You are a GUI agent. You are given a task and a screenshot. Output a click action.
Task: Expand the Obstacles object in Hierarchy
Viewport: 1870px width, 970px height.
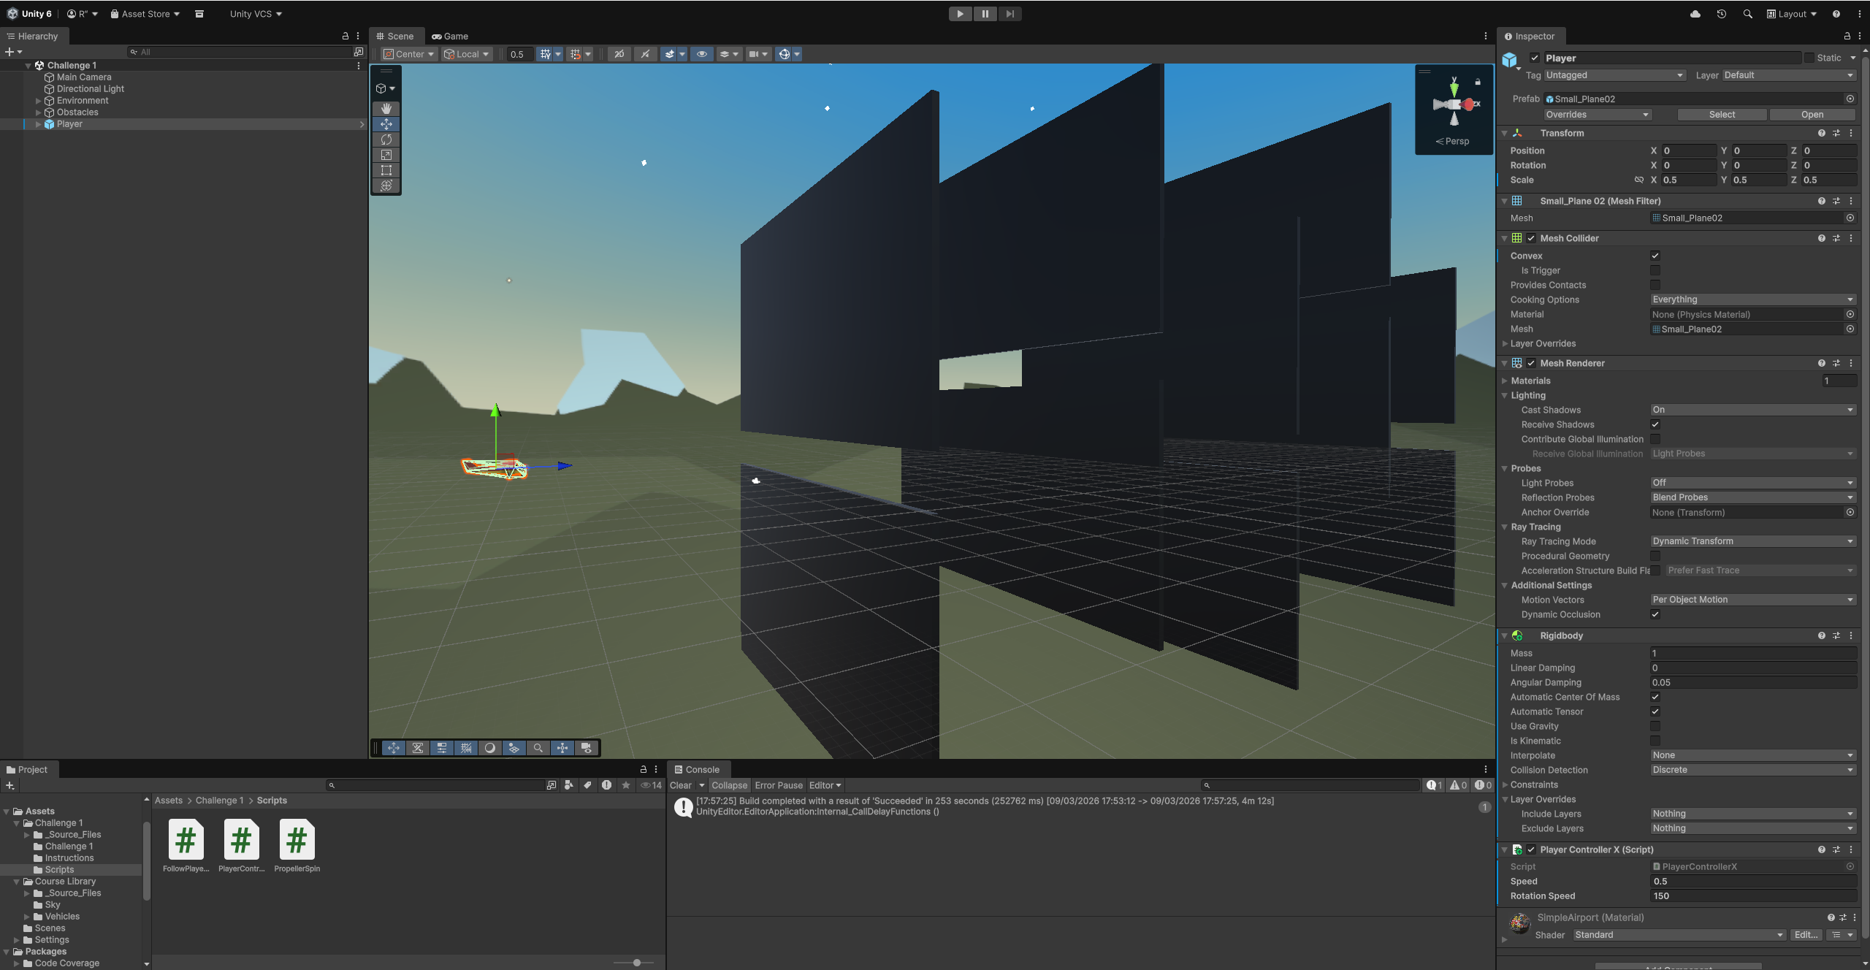tap(39, 112)
